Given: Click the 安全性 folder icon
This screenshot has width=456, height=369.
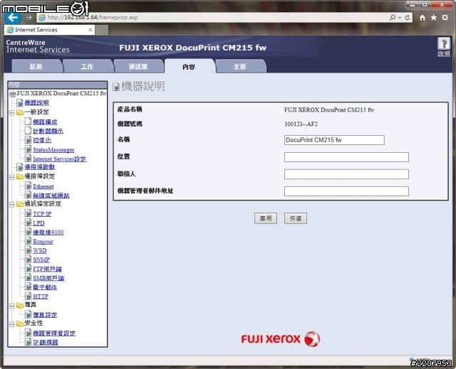Looking at the screenshot, I should tap(20, 323).
